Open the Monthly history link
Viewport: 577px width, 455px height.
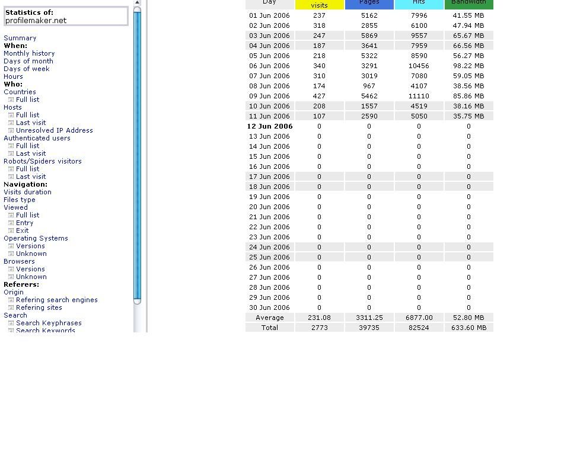tap(29, 53)
